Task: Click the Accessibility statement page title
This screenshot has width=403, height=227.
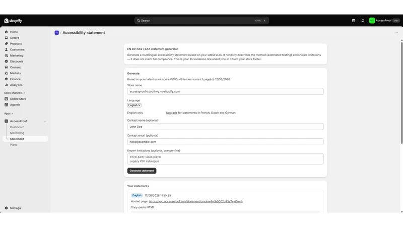Action: (84, 33)
